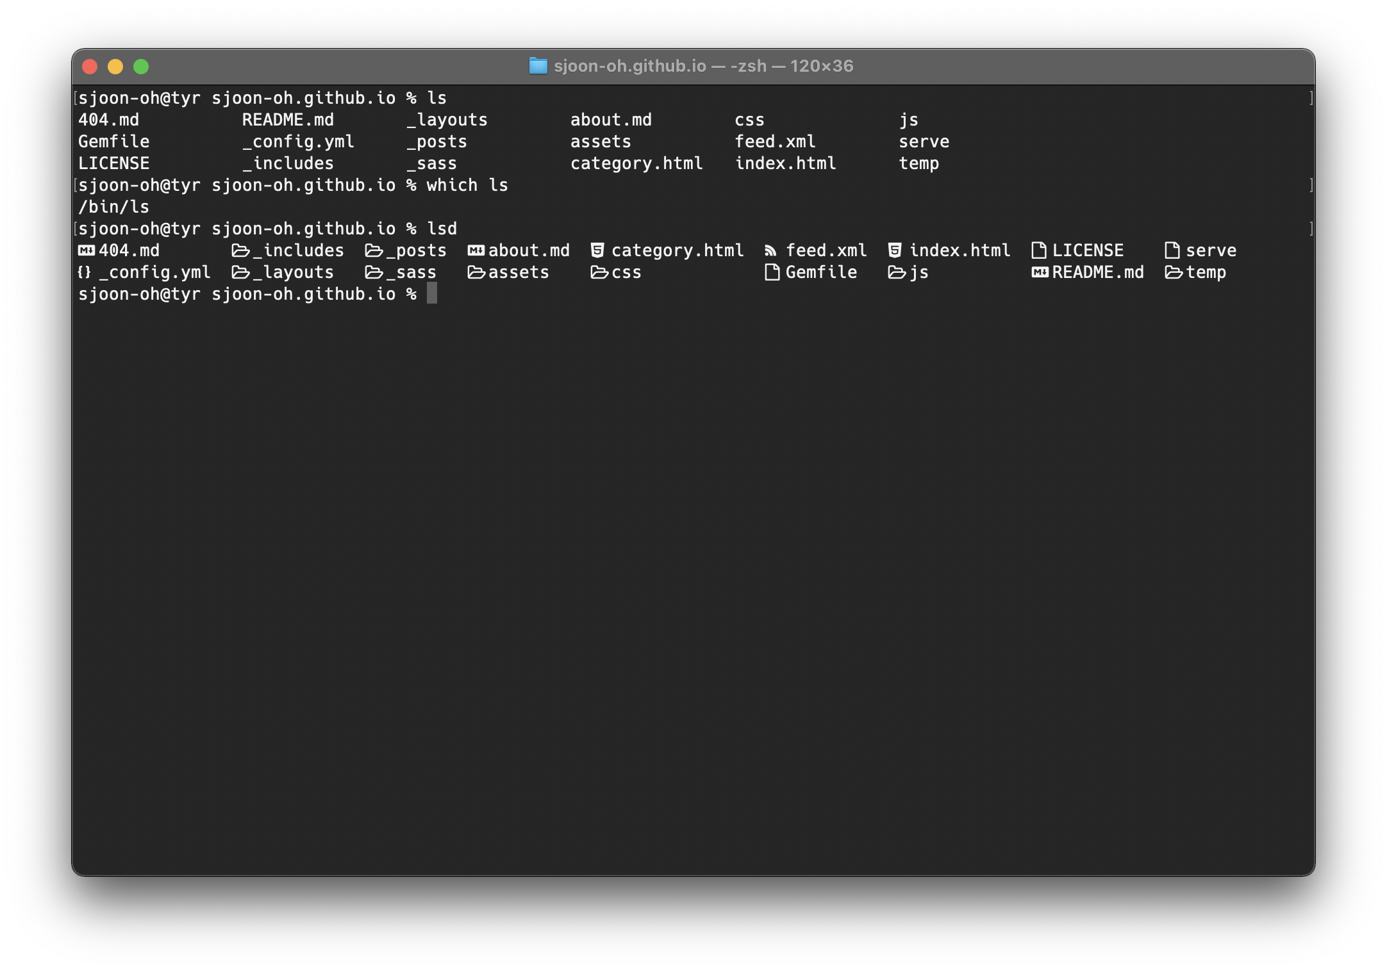Image resolution: width=1387 pixels, height=971 pixels.
Task: Click the braces icon beside _config.yml
Action: pos(85,272)
